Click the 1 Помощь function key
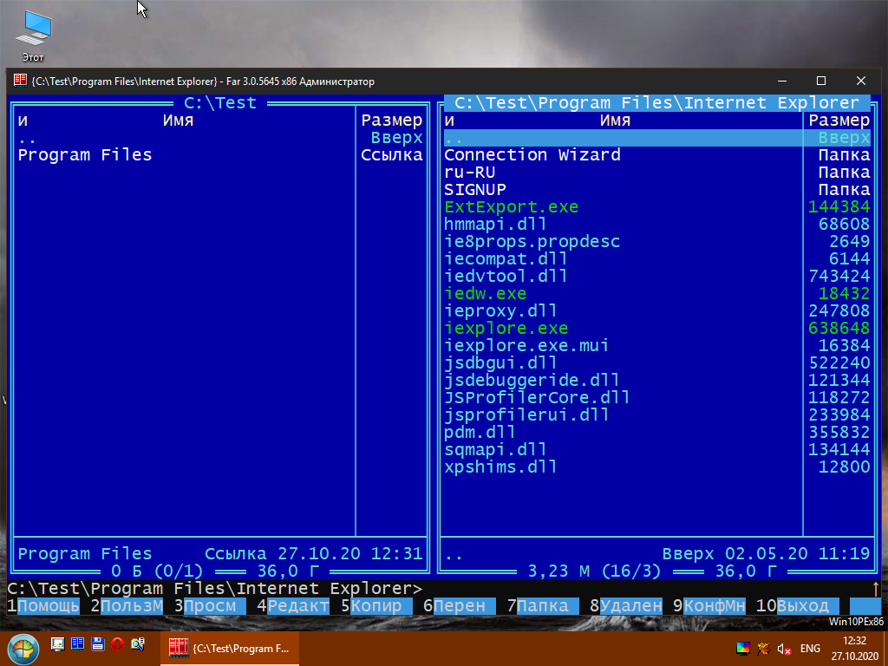 [x=43, y=606]
